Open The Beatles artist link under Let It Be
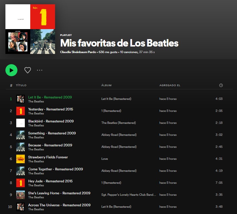This screenshot has width=237, height=214. (x=36, y=101)
